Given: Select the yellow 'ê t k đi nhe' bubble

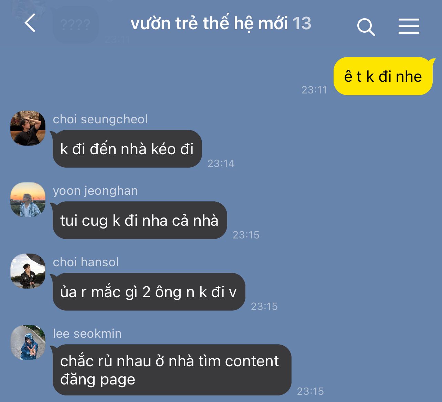Looking at the screenshot, I should pyautogui.click(x=383, y=76).
